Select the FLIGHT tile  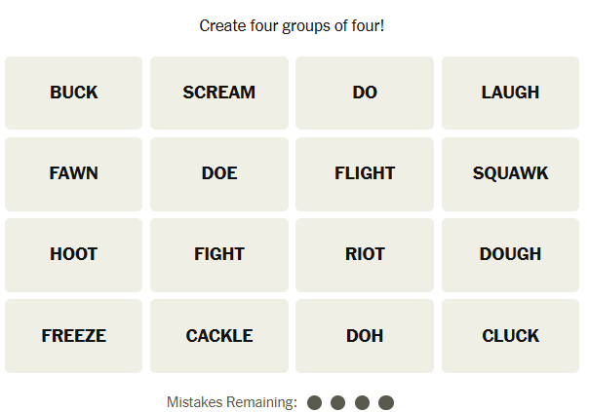365,173
